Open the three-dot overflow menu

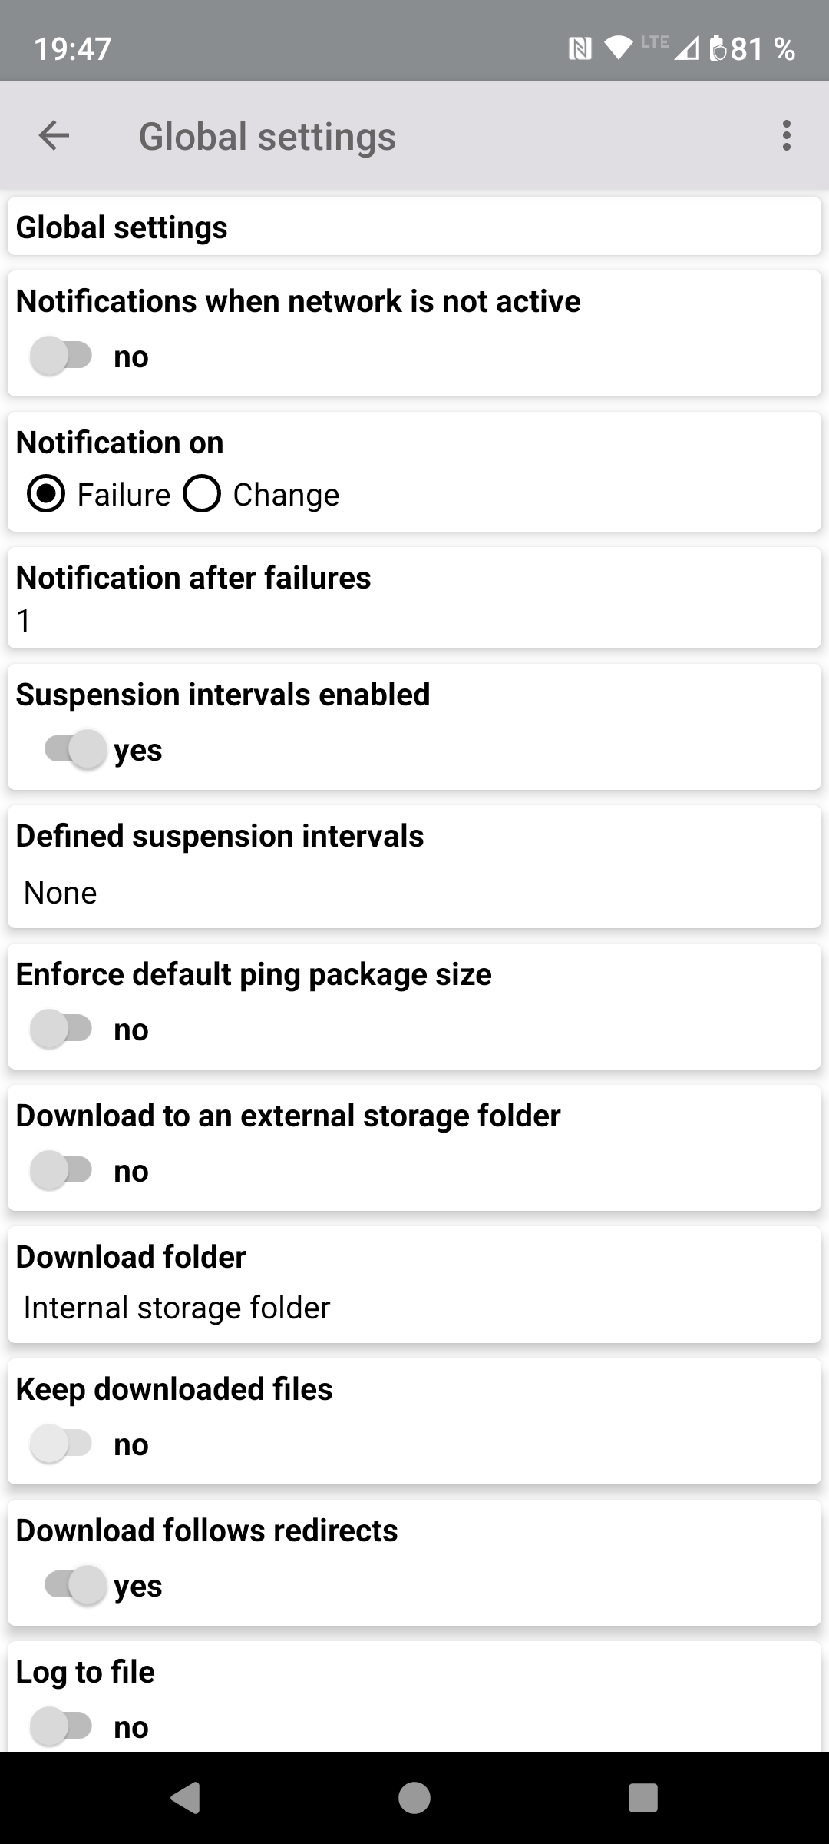786,136
